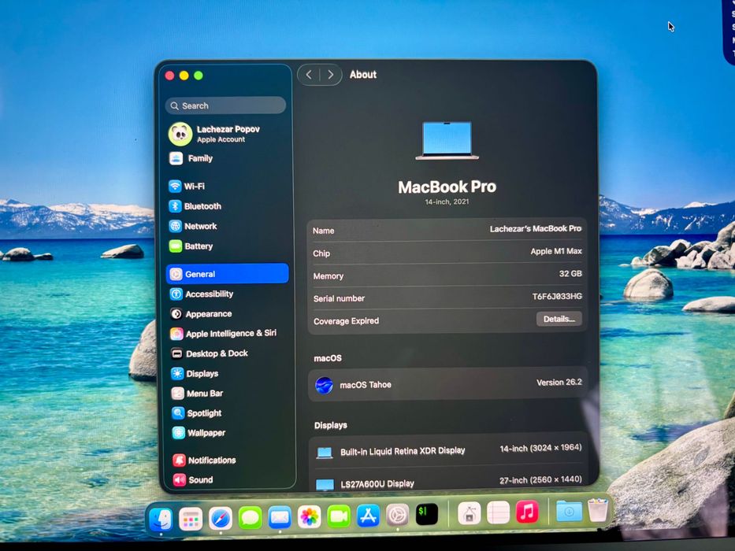This screenshot has width=735, height=551.
Task: Go forward with the right chevron
Action: 330,75
